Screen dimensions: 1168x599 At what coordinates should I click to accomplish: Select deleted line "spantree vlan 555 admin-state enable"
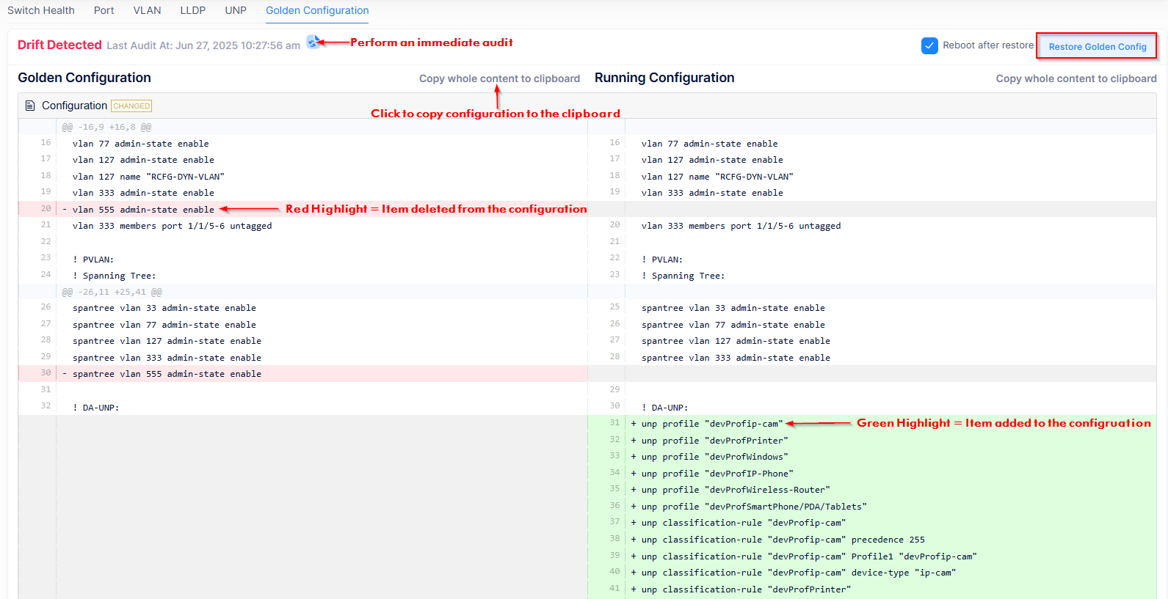[x=167, y=374]
